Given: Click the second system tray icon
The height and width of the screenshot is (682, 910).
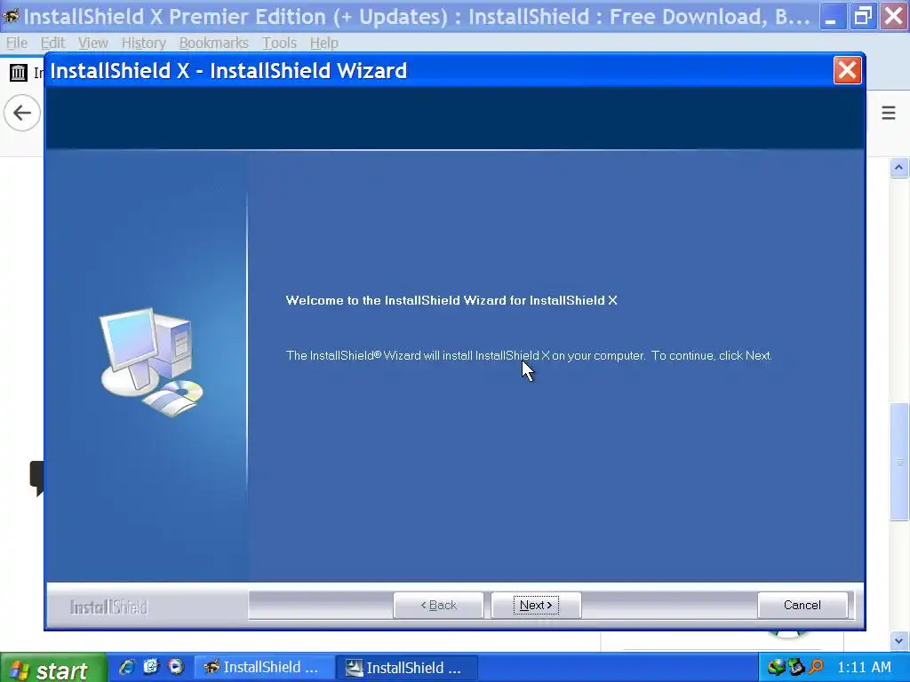Looking at the screenshot, I should coord(795,668).
